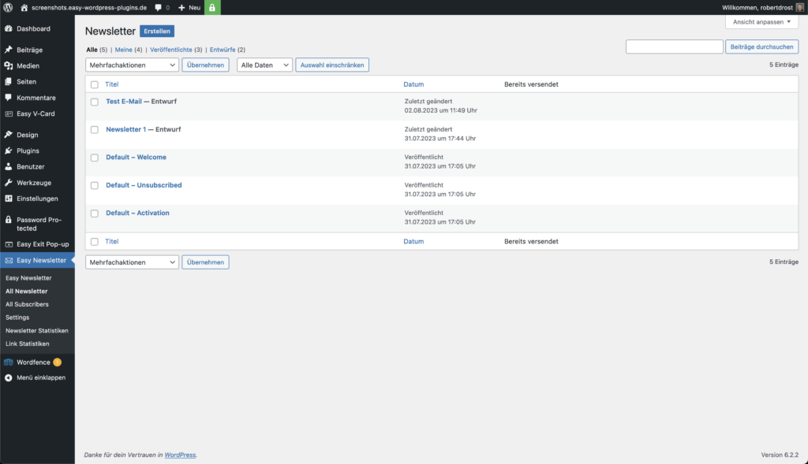Open the Default – Activation newsletter

(137, 213)
